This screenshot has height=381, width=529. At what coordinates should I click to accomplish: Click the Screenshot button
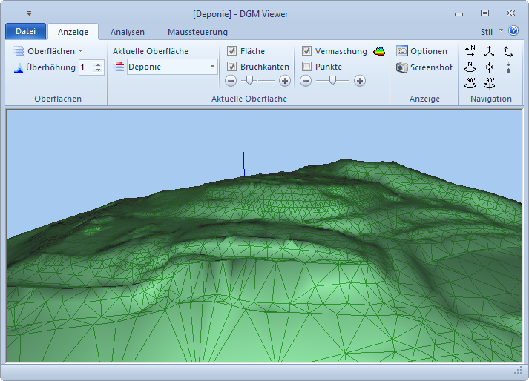[x=424, y=67]
